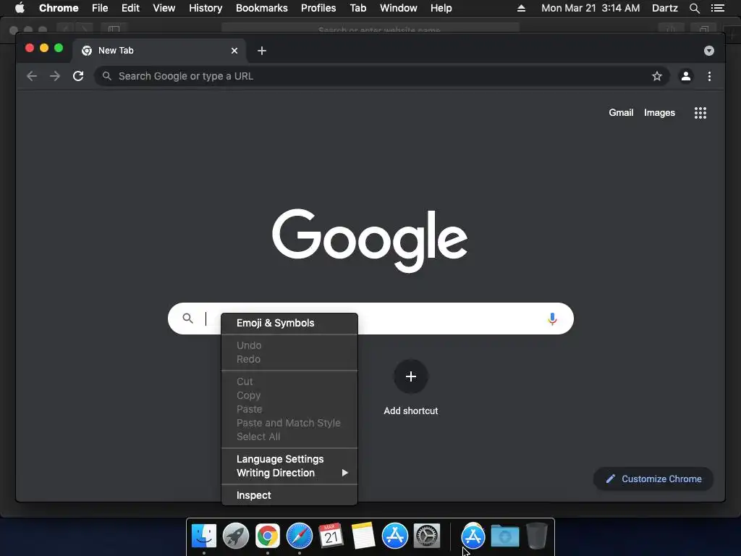
Task: Click the Chrome icon in the dock
Action: 268,536
